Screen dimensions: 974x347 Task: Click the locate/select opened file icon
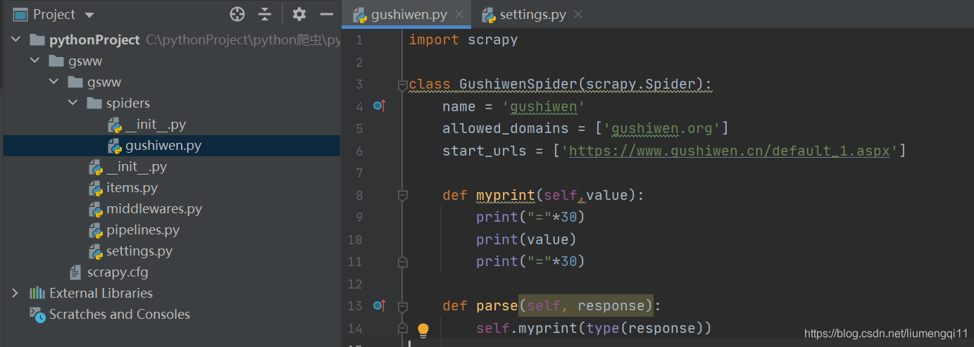point(237,14)
